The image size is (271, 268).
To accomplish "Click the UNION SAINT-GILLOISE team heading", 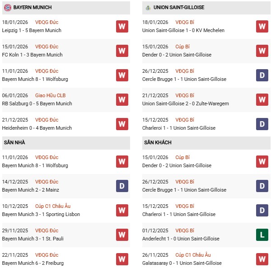I will pyautogui.click(x=178, y=8).
